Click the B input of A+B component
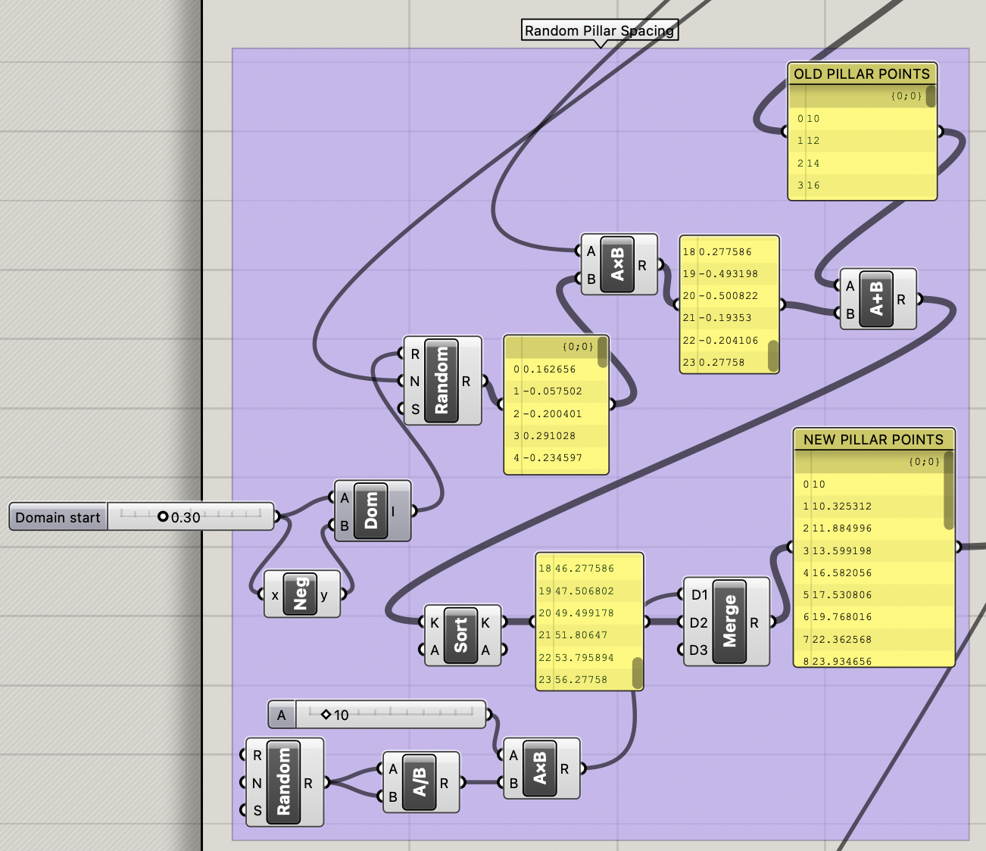This screenshot has width=986, height=851. (850, 313)
